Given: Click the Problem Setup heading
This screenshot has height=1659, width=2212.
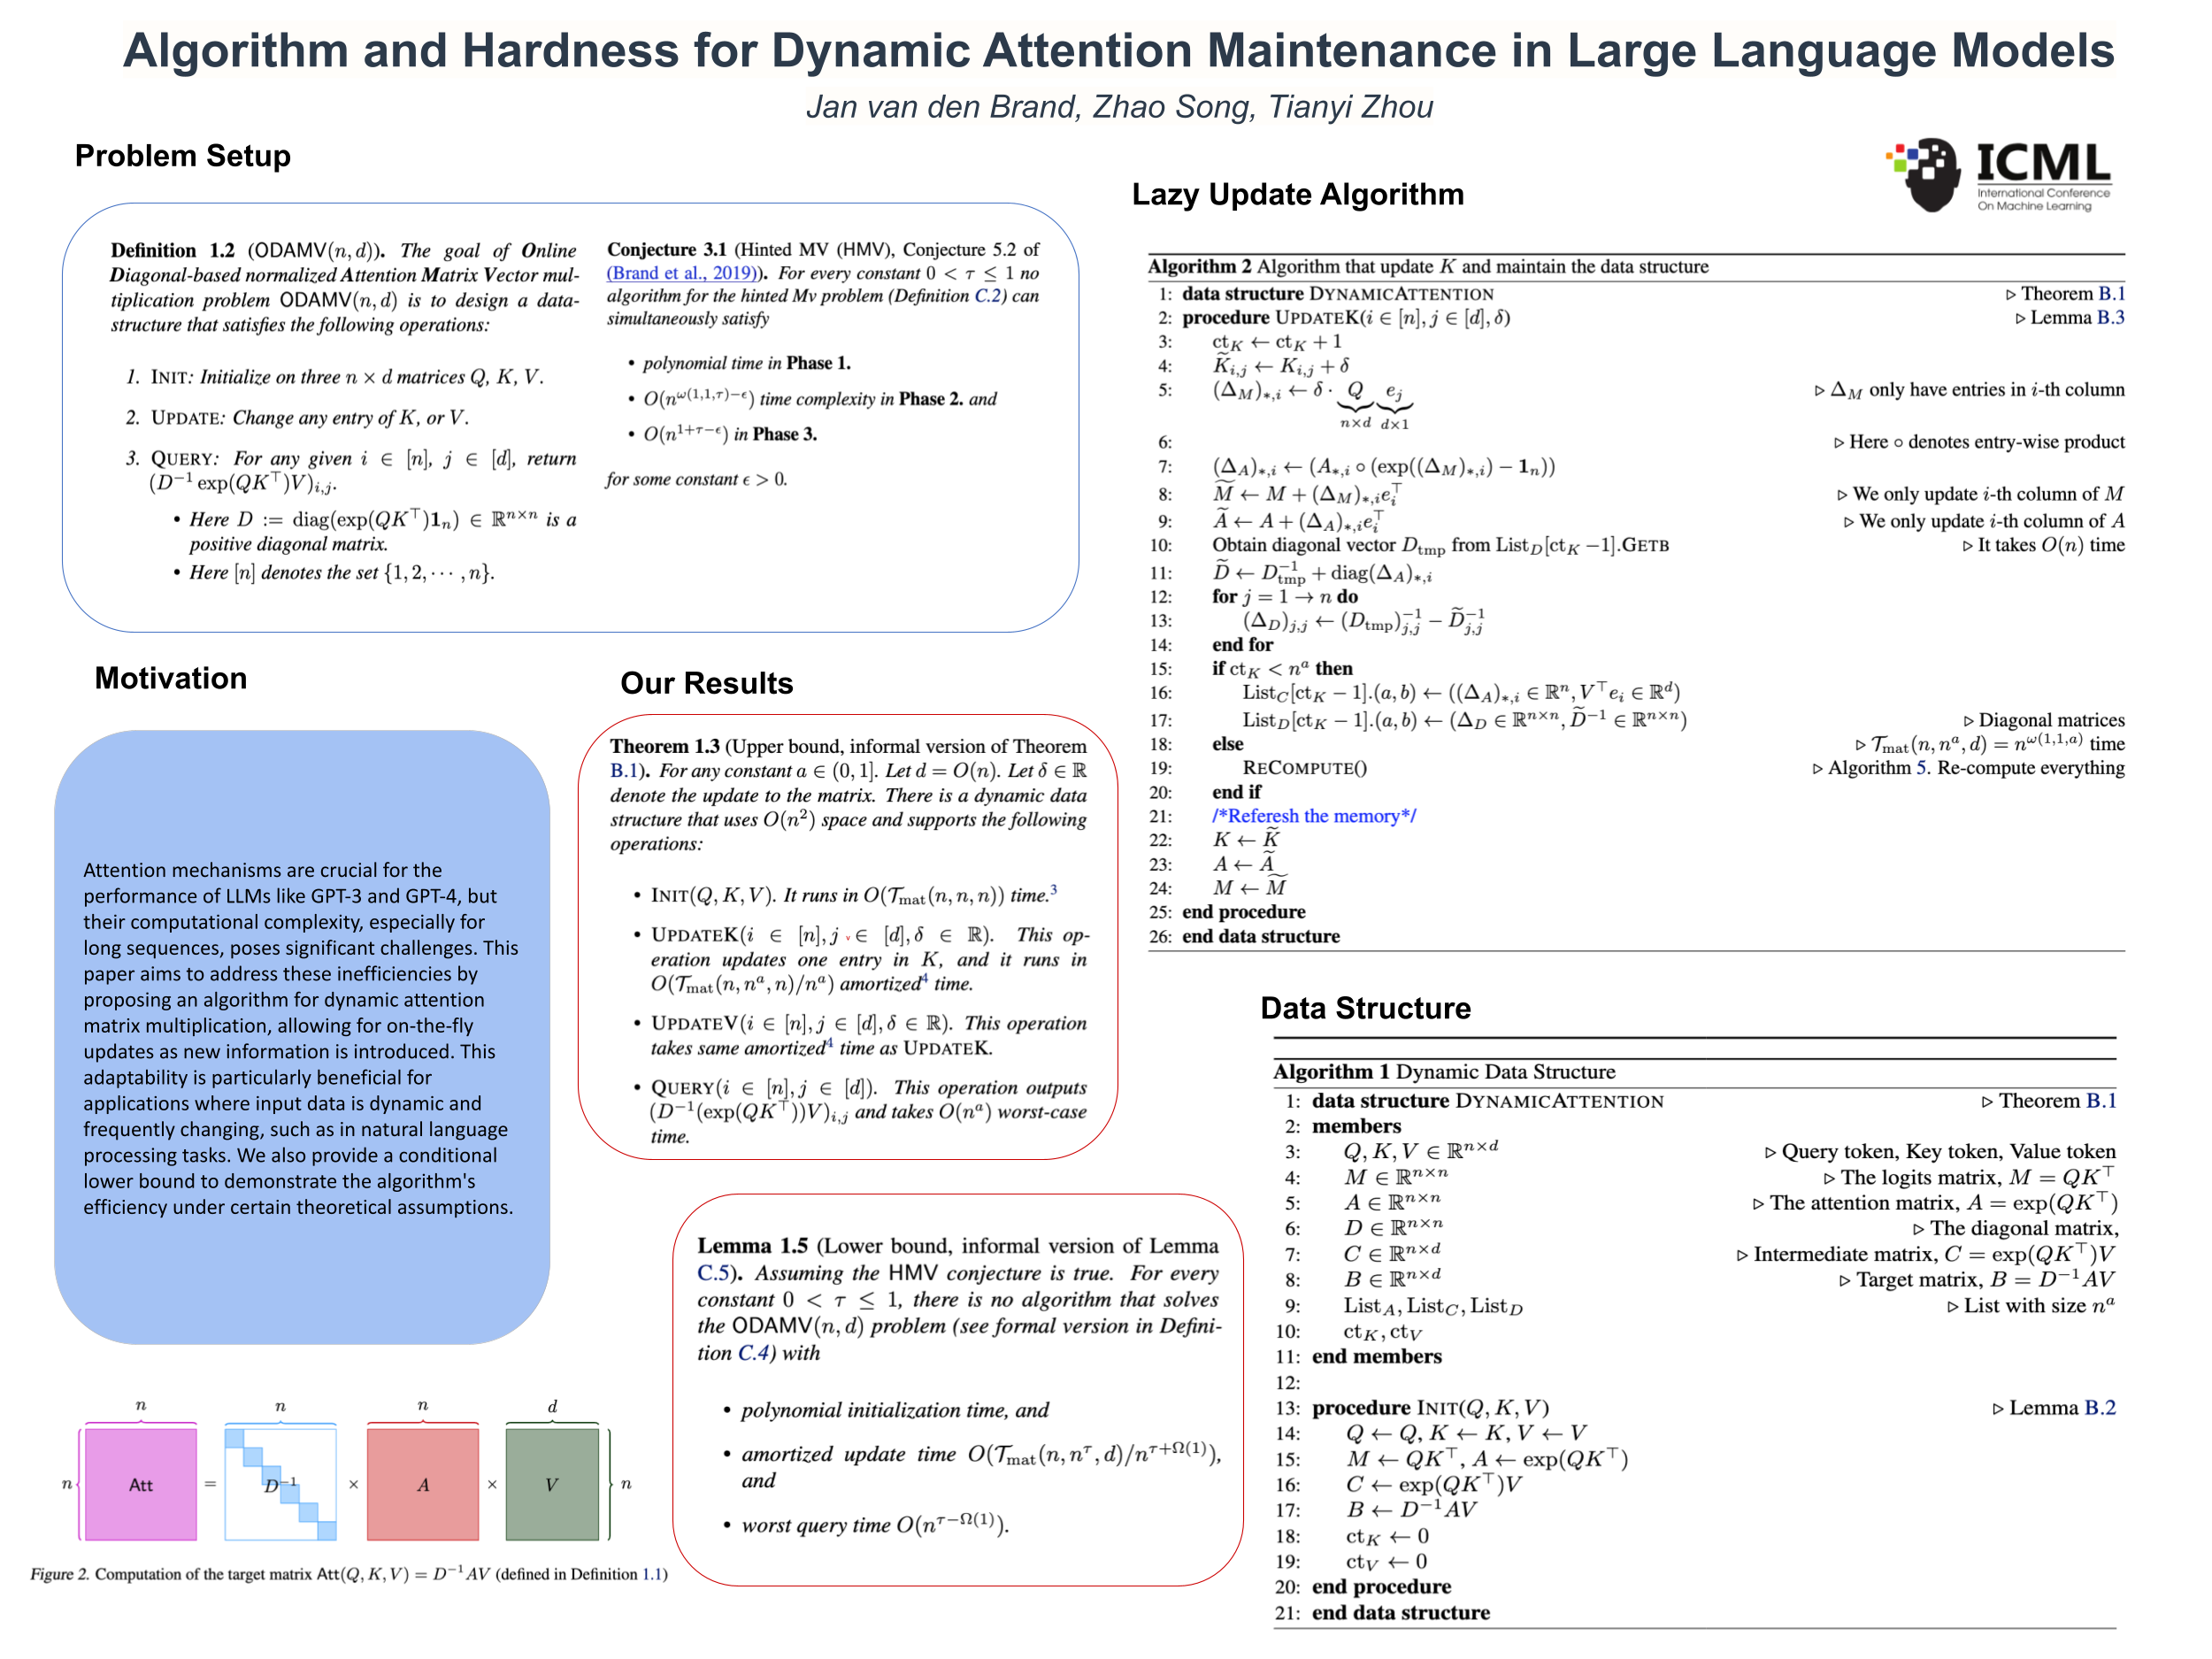Looking at the screenshot, I should pyautogui.click(x=183, y=156).
